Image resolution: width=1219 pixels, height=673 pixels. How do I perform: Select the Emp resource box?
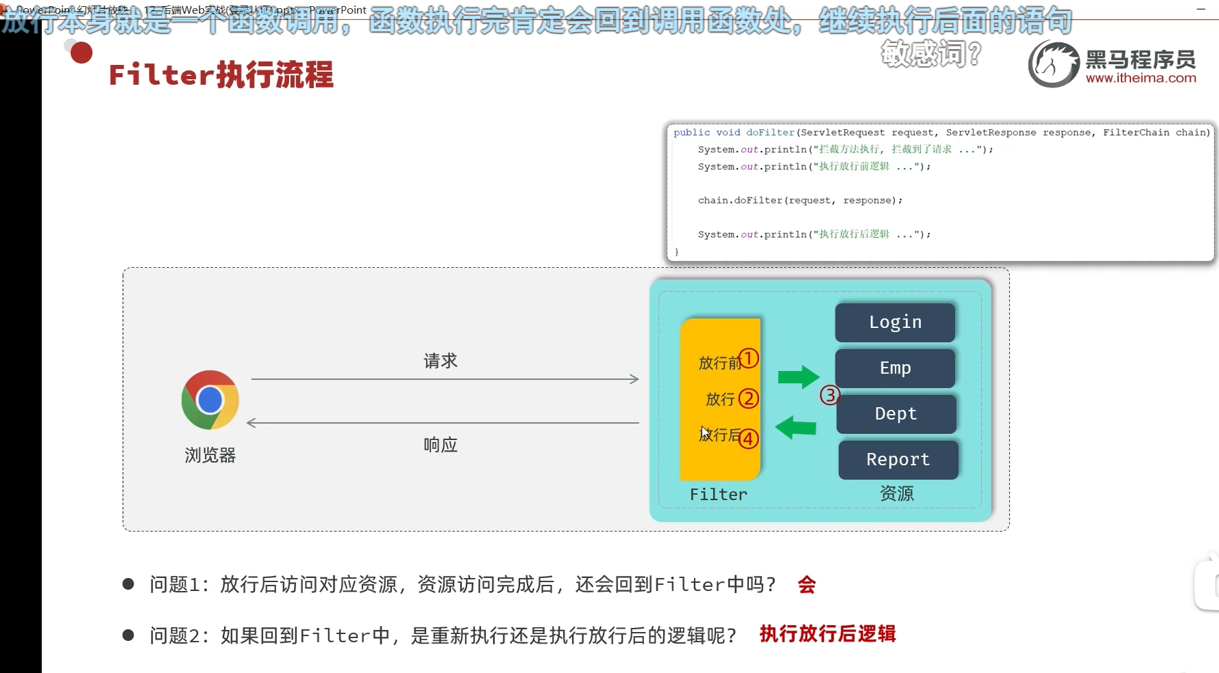(x=895, y=368)
